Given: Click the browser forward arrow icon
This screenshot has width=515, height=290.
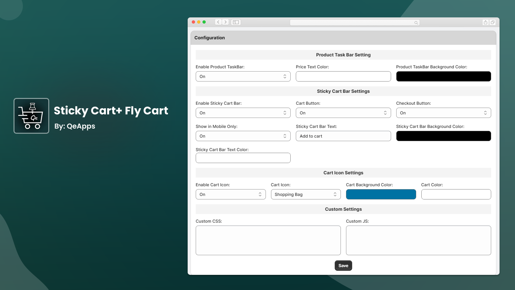Looking at the screenshot, I should coord(225,22).
